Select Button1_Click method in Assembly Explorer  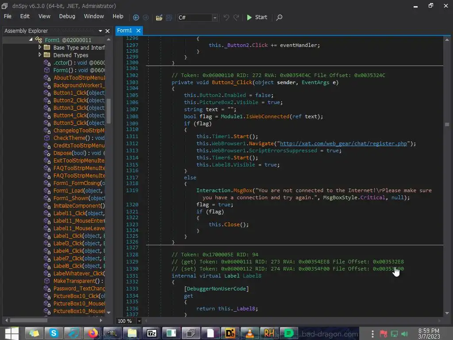79,93
